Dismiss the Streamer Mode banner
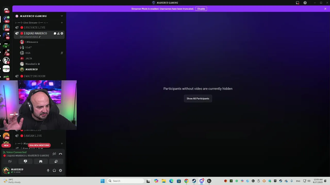This screenshot has height=185, width=330. pos(325,9)
